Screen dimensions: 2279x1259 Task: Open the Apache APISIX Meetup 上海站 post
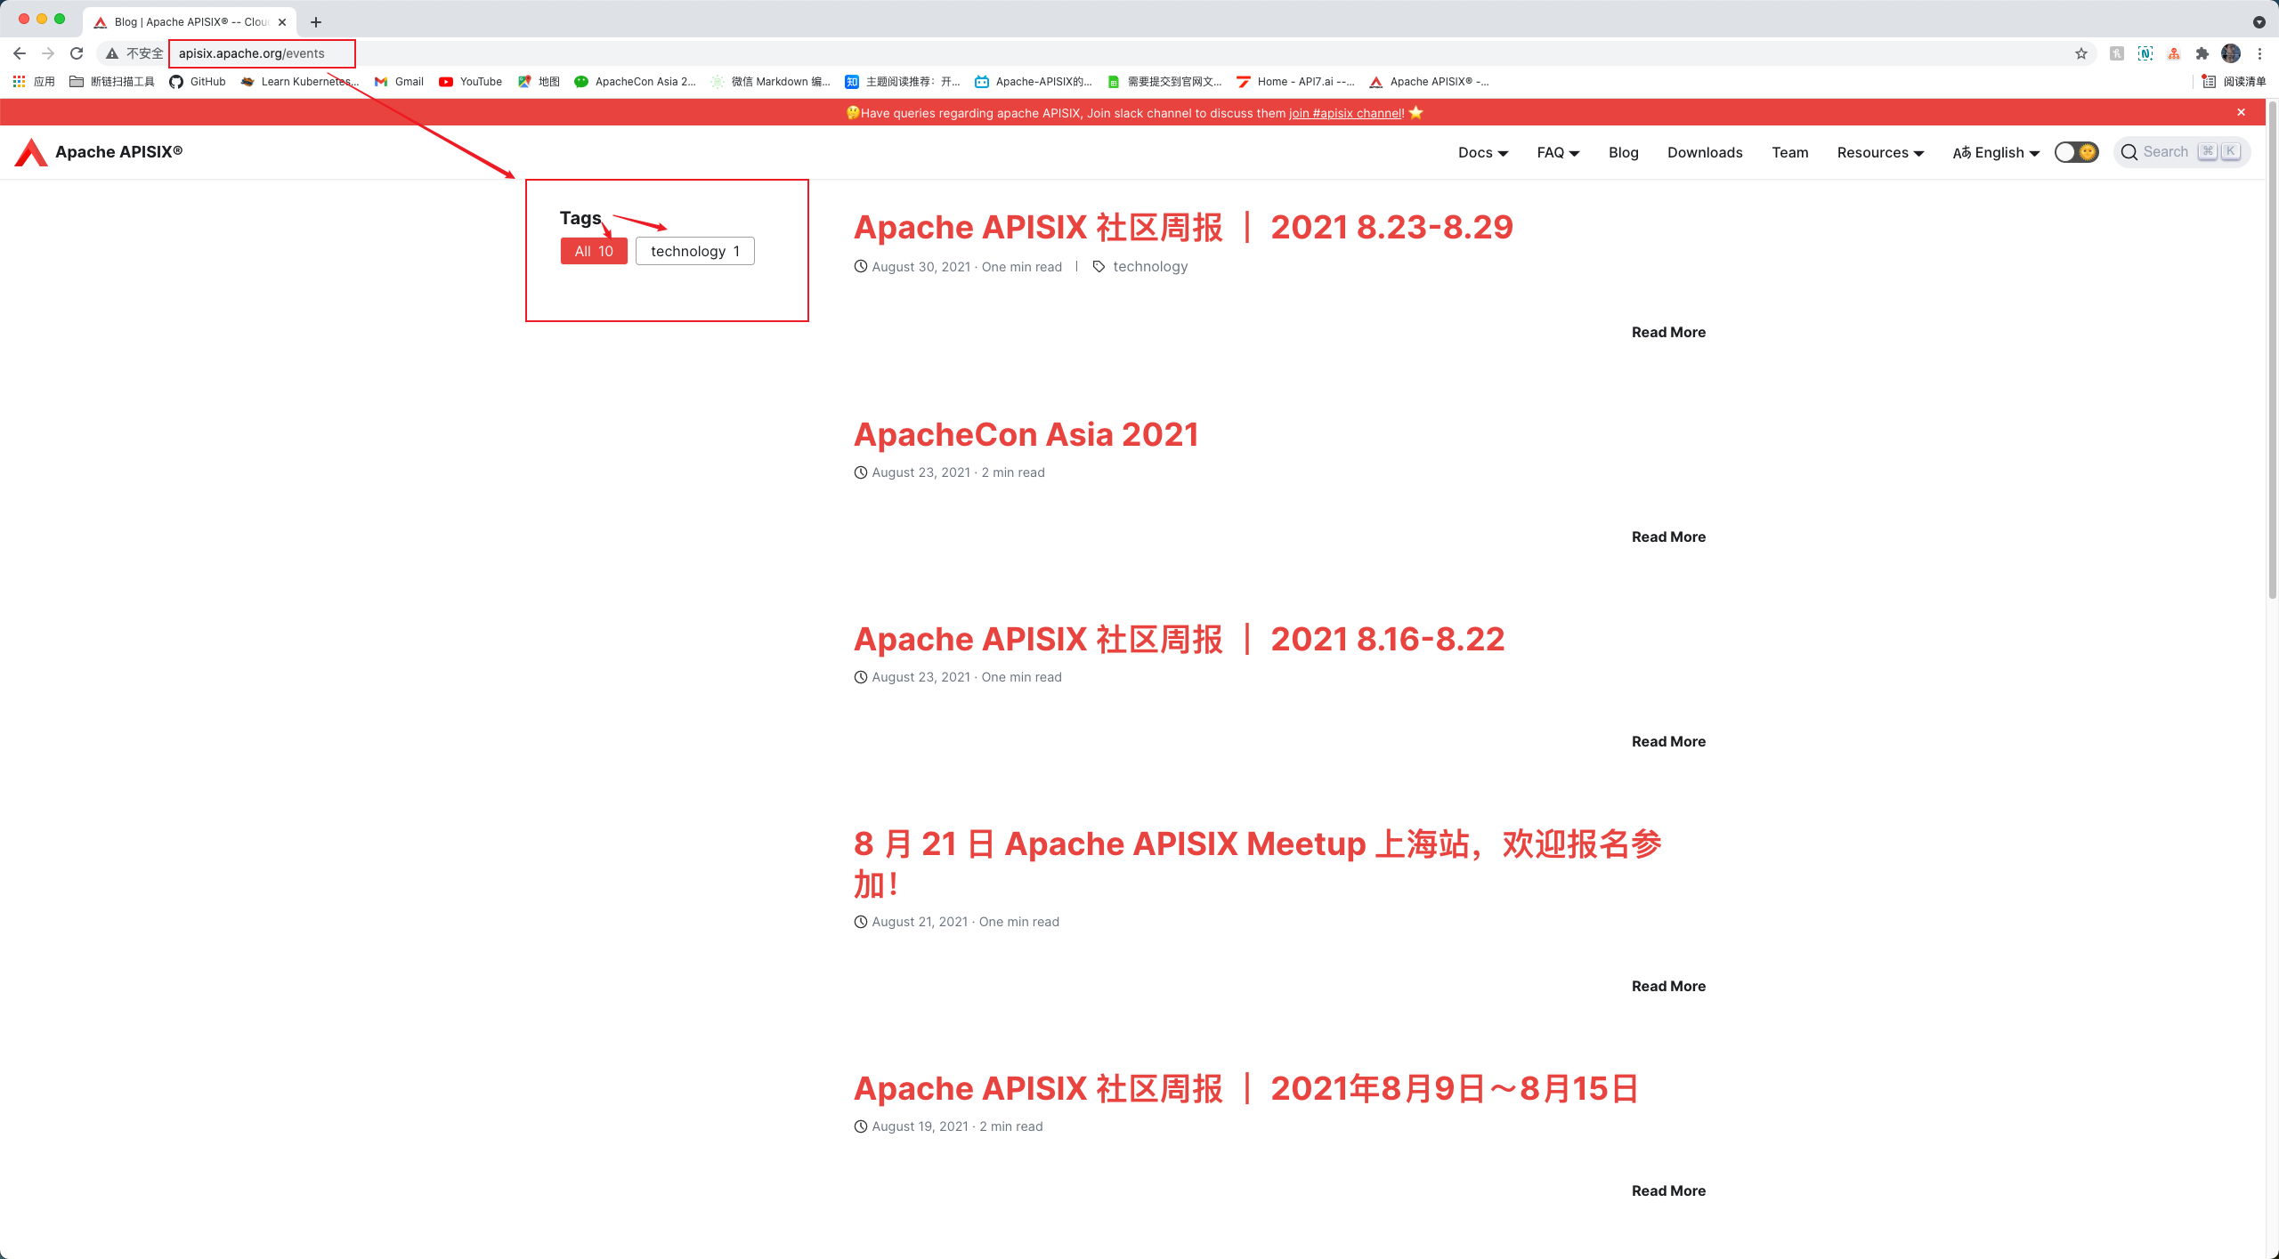click(1257, 863)
